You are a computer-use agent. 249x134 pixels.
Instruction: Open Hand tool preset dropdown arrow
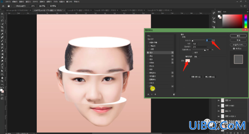point(11,6)
